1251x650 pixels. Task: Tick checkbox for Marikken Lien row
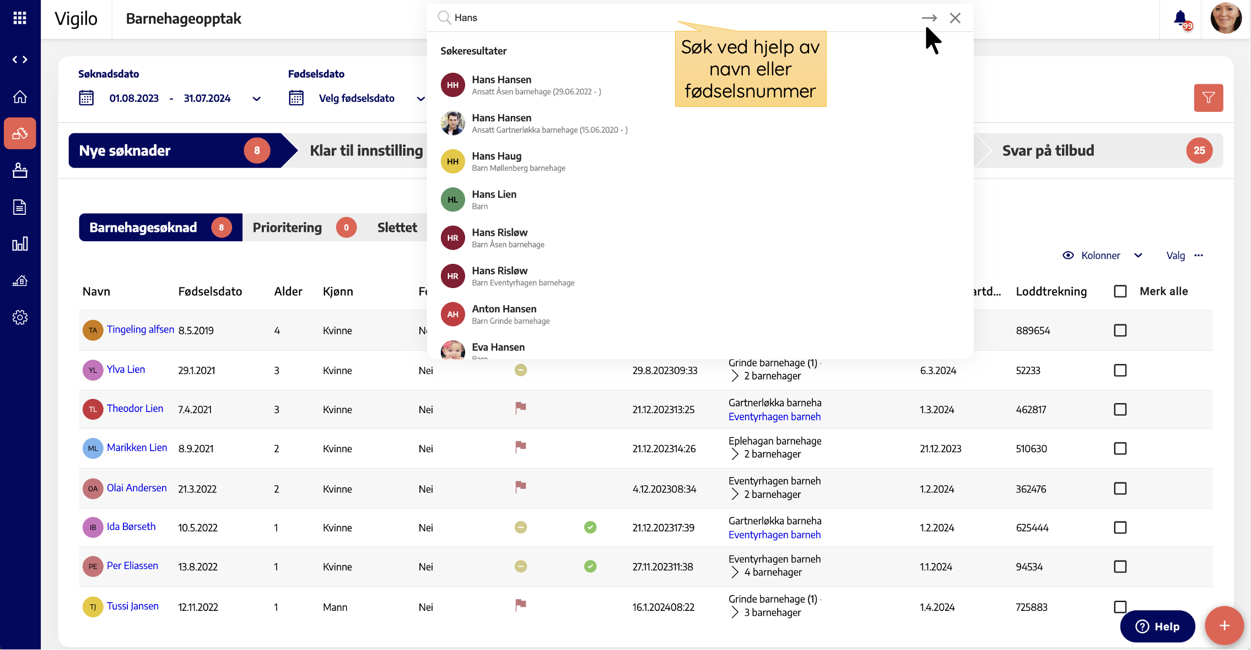pyautogui.click(x=1120, y=448)
